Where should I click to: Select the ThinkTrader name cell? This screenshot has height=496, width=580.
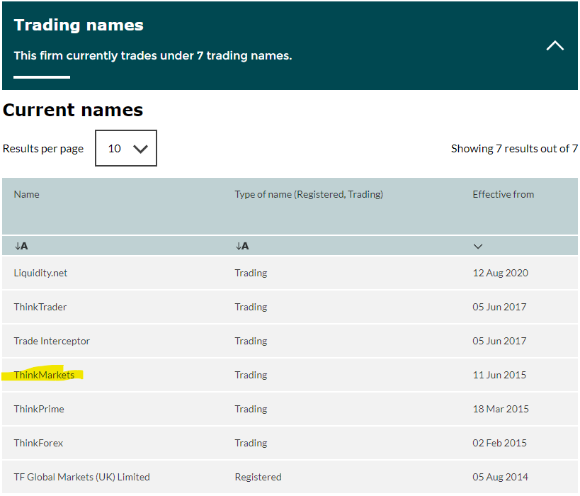pos(40,307)
